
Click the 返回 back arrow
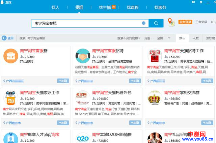[x=7, y=38]
